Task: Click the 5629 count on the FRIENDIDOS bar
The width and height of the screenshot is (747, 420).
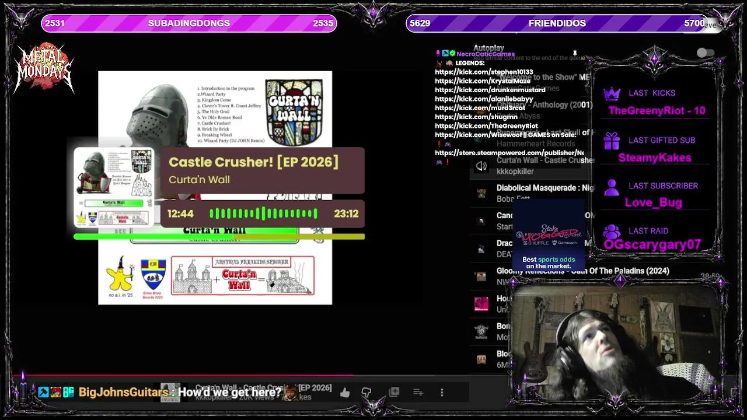Action: [420, 23]
